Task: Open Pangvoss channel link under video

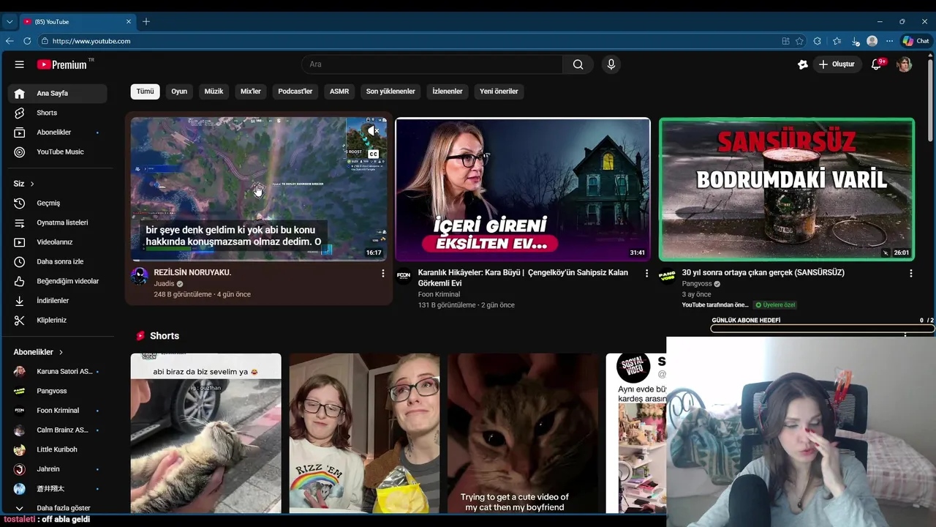Action: [x=697, y=284]
